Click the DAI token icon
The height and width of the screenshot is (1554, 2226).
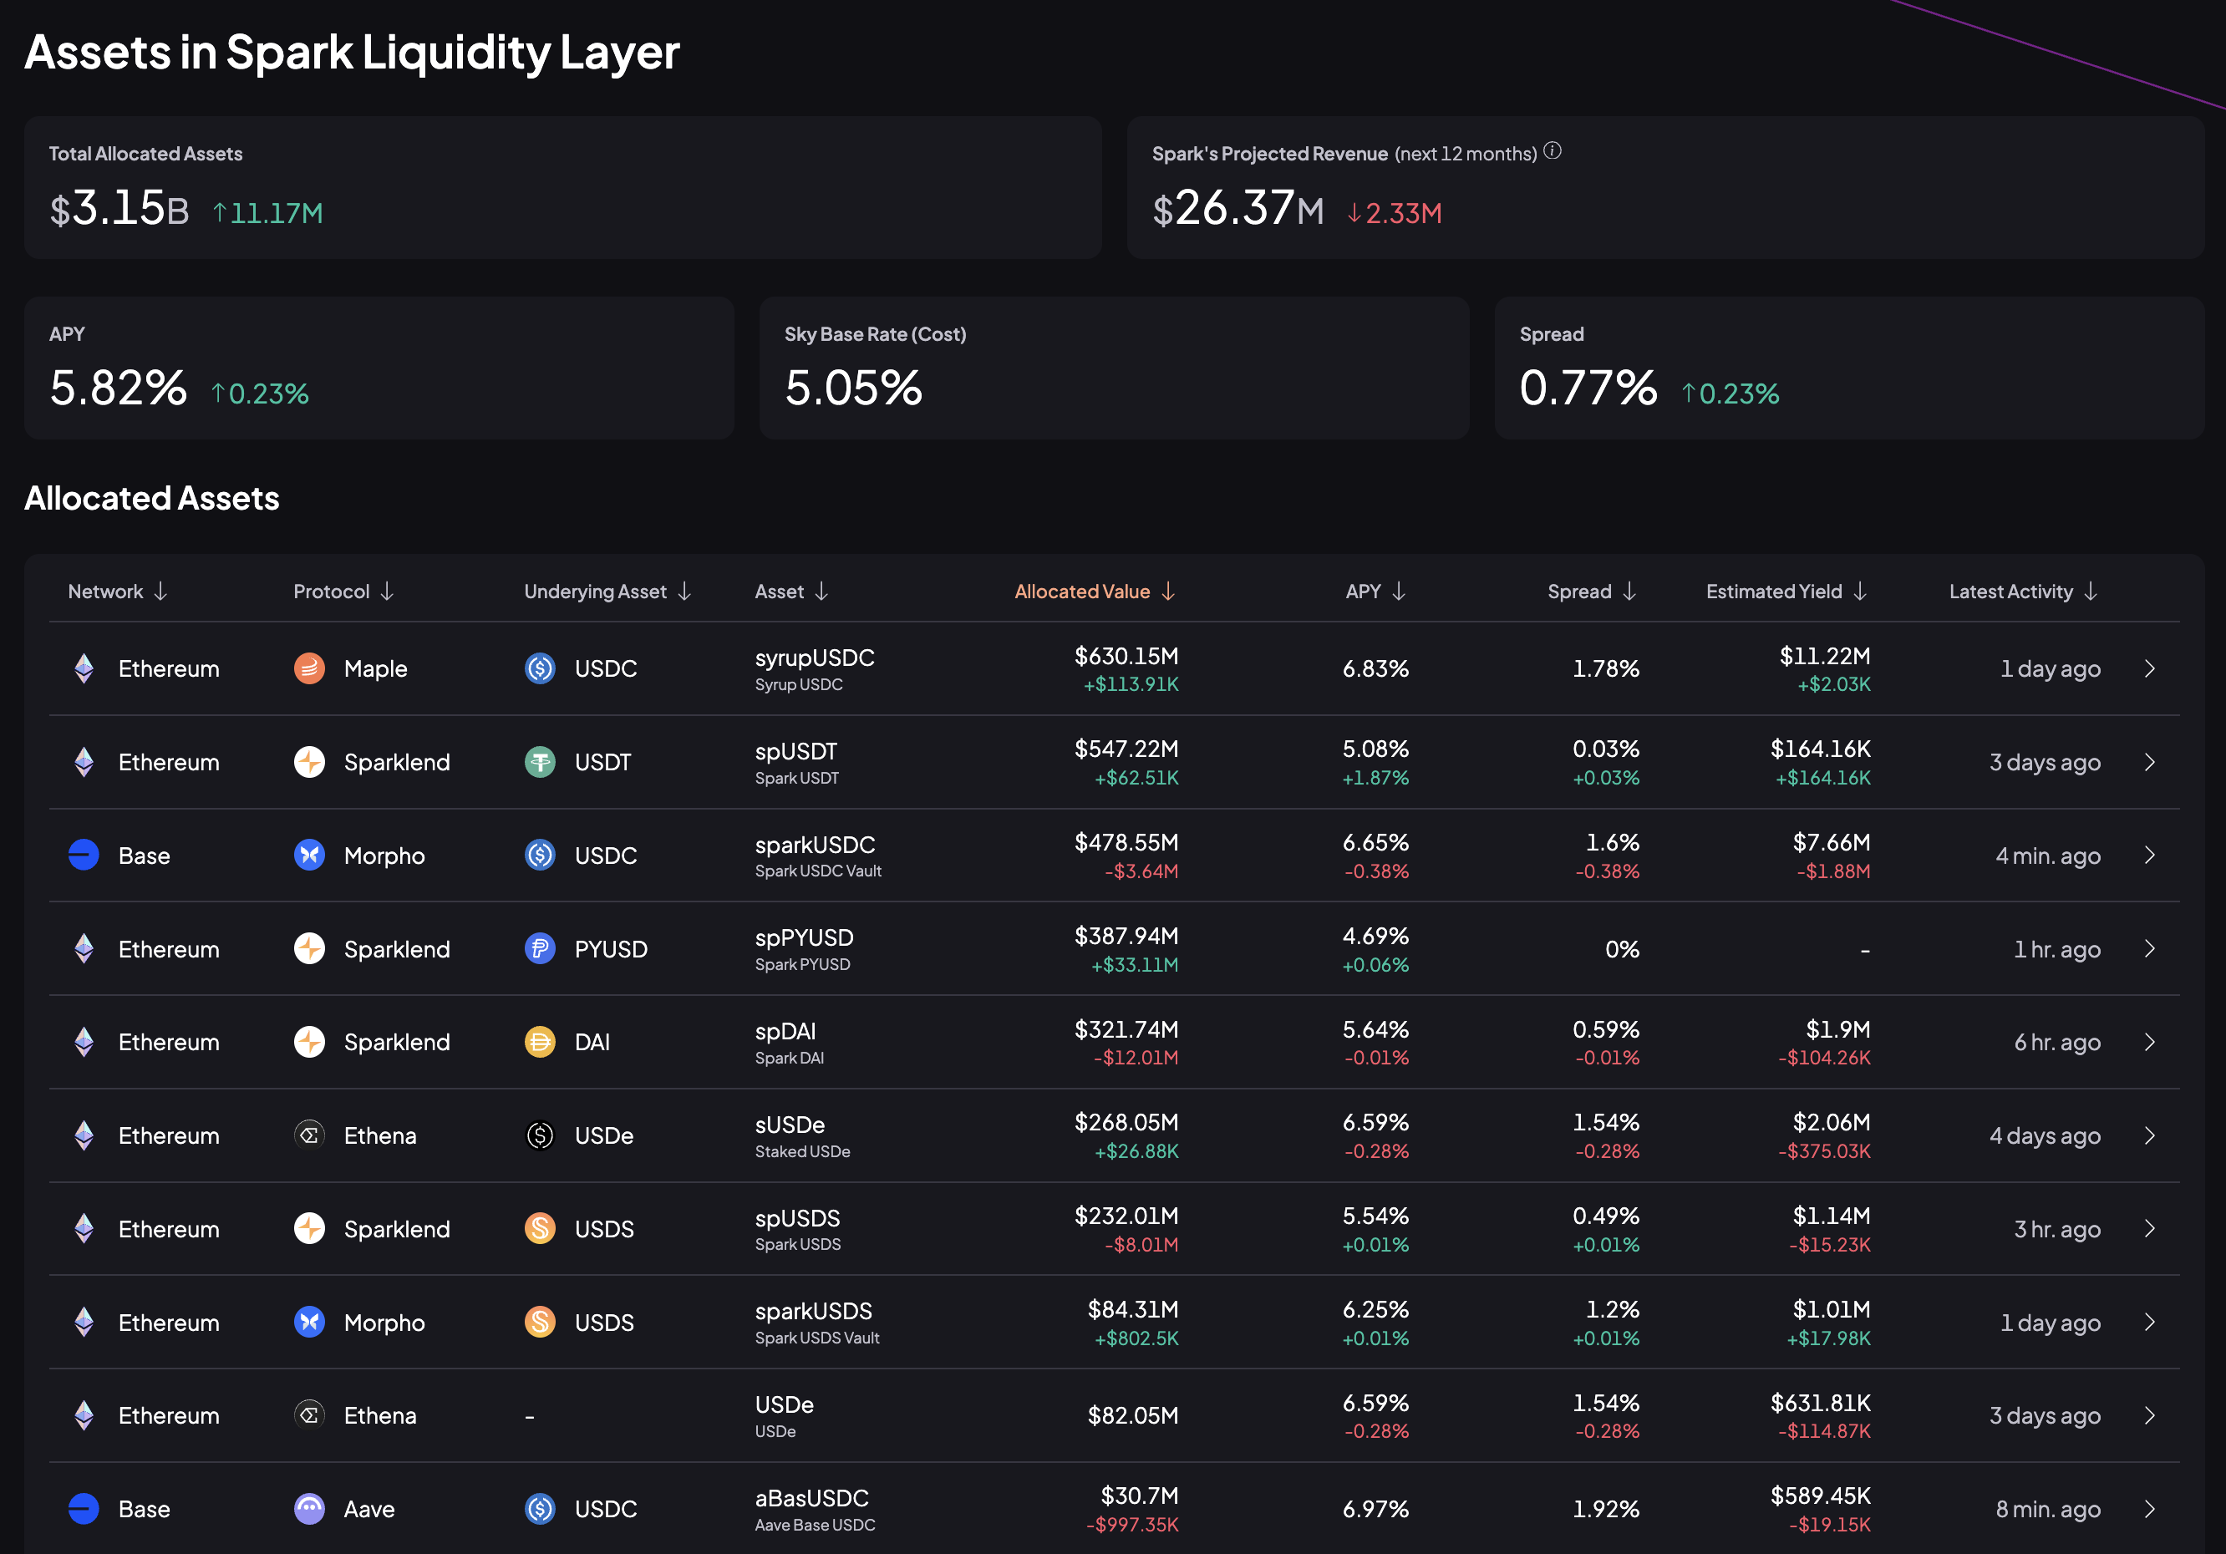point(540,1042)
